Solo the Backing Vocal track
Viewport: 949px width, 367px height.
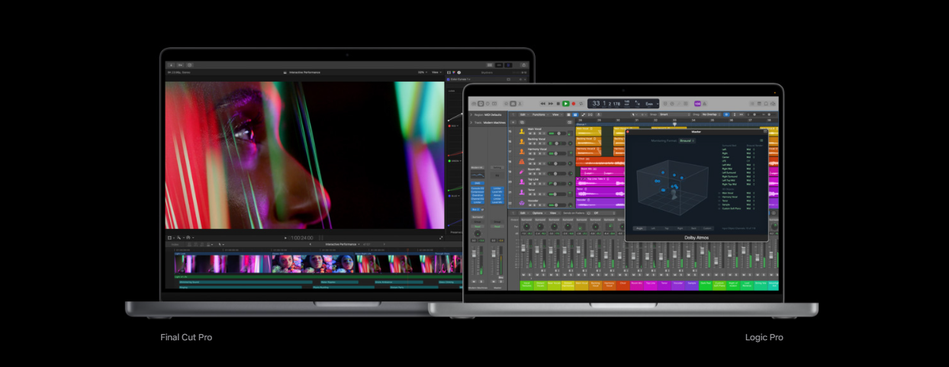(534, 143)
